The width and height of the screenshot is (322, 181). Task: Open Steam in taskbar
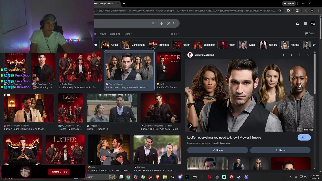pyautogui.click(x=239, y=177)
